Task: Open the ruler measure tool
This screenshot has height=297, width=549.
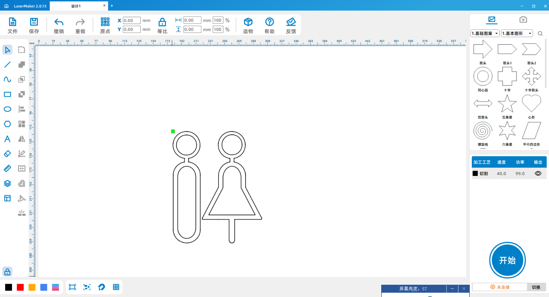Action: pyautogui.click(x=7, y=168)
